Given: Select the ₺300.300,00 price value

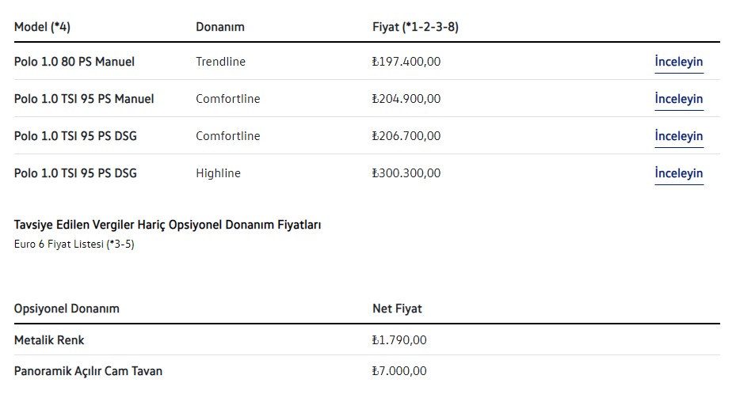Looking at the screenshot, I should (x=406, y=173).
